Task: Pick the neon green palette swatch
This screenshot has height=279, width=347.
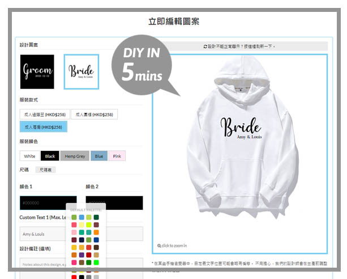Action: click(96, 263)
